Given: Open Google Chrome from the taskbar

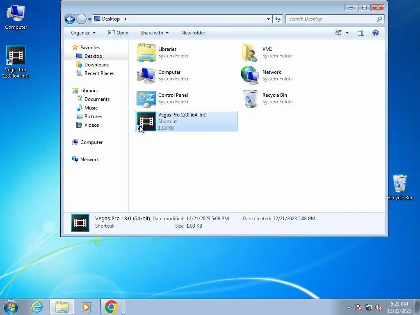Looking at the screenshot, I should [112, 307].
